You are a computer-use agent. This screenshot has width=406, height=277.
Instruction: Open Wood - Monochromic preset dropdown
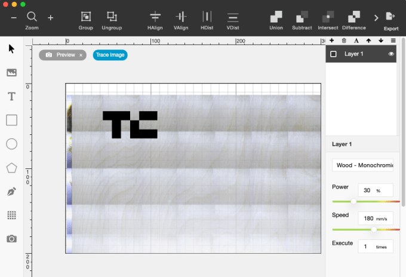[362, 165]
